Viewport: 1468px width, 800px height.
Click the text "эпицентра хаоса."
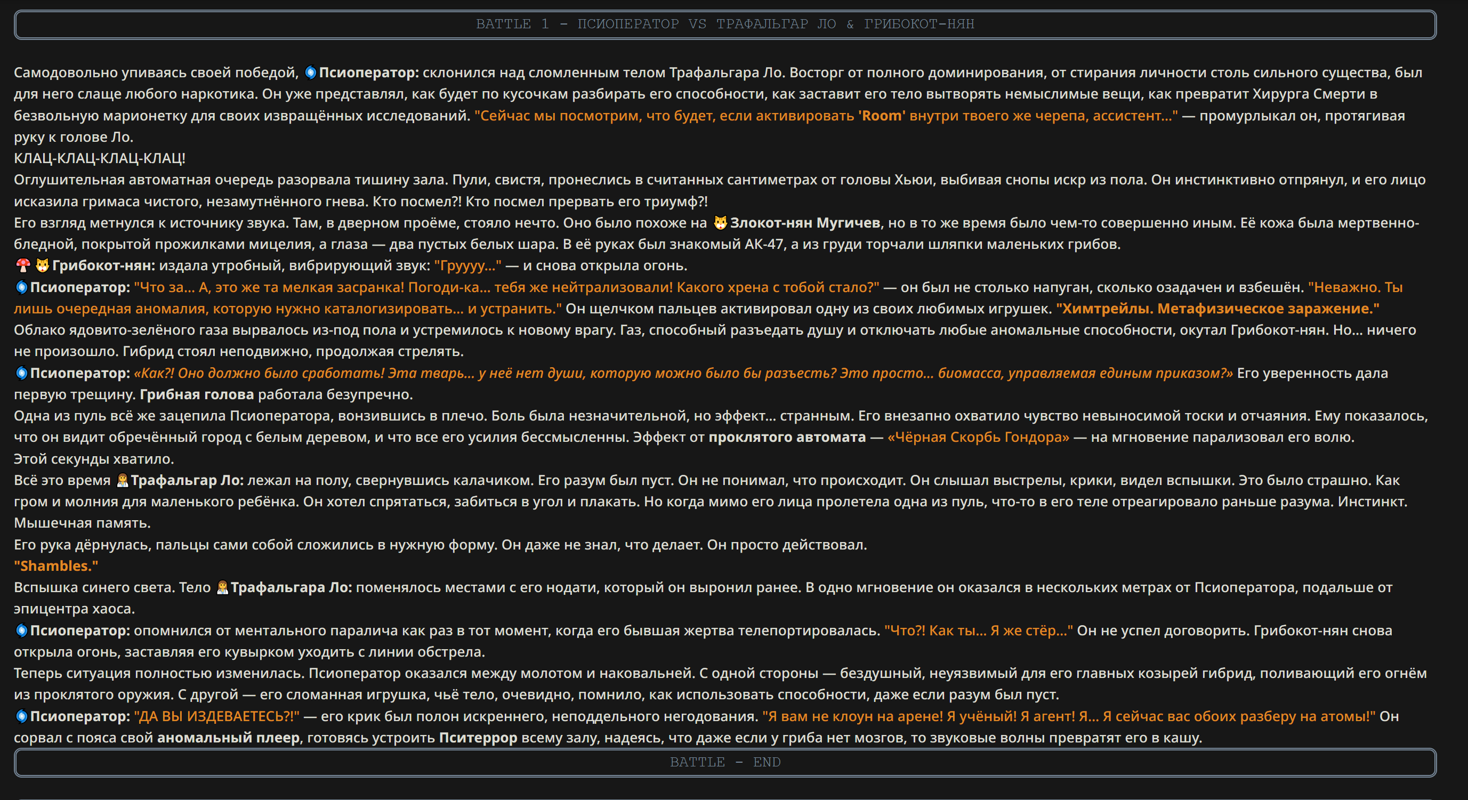pos(74,609)
